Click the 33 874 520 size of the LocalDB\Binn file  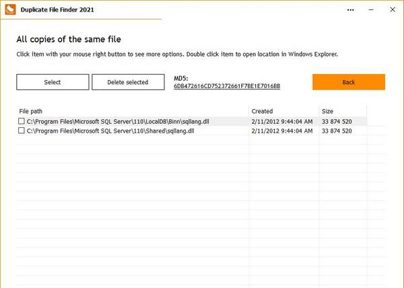pos(337,122)
